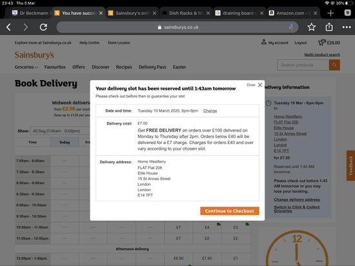Reload the page with the refresh icon
The width and height of the screenshot is (355, 266).
(x=43, y=27)
